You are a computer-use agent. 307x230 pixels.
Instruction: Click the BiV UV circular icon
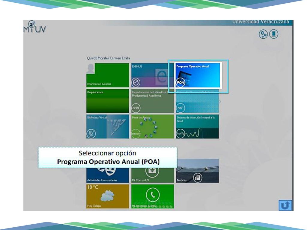coord(91,134)
